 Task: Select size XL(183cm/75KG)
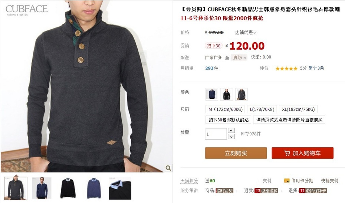point(298,109)
